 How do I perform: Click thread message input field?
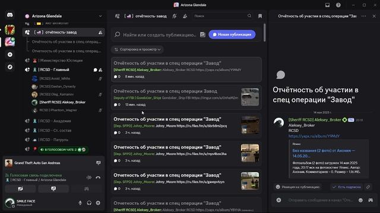click(x=320, y=200)
